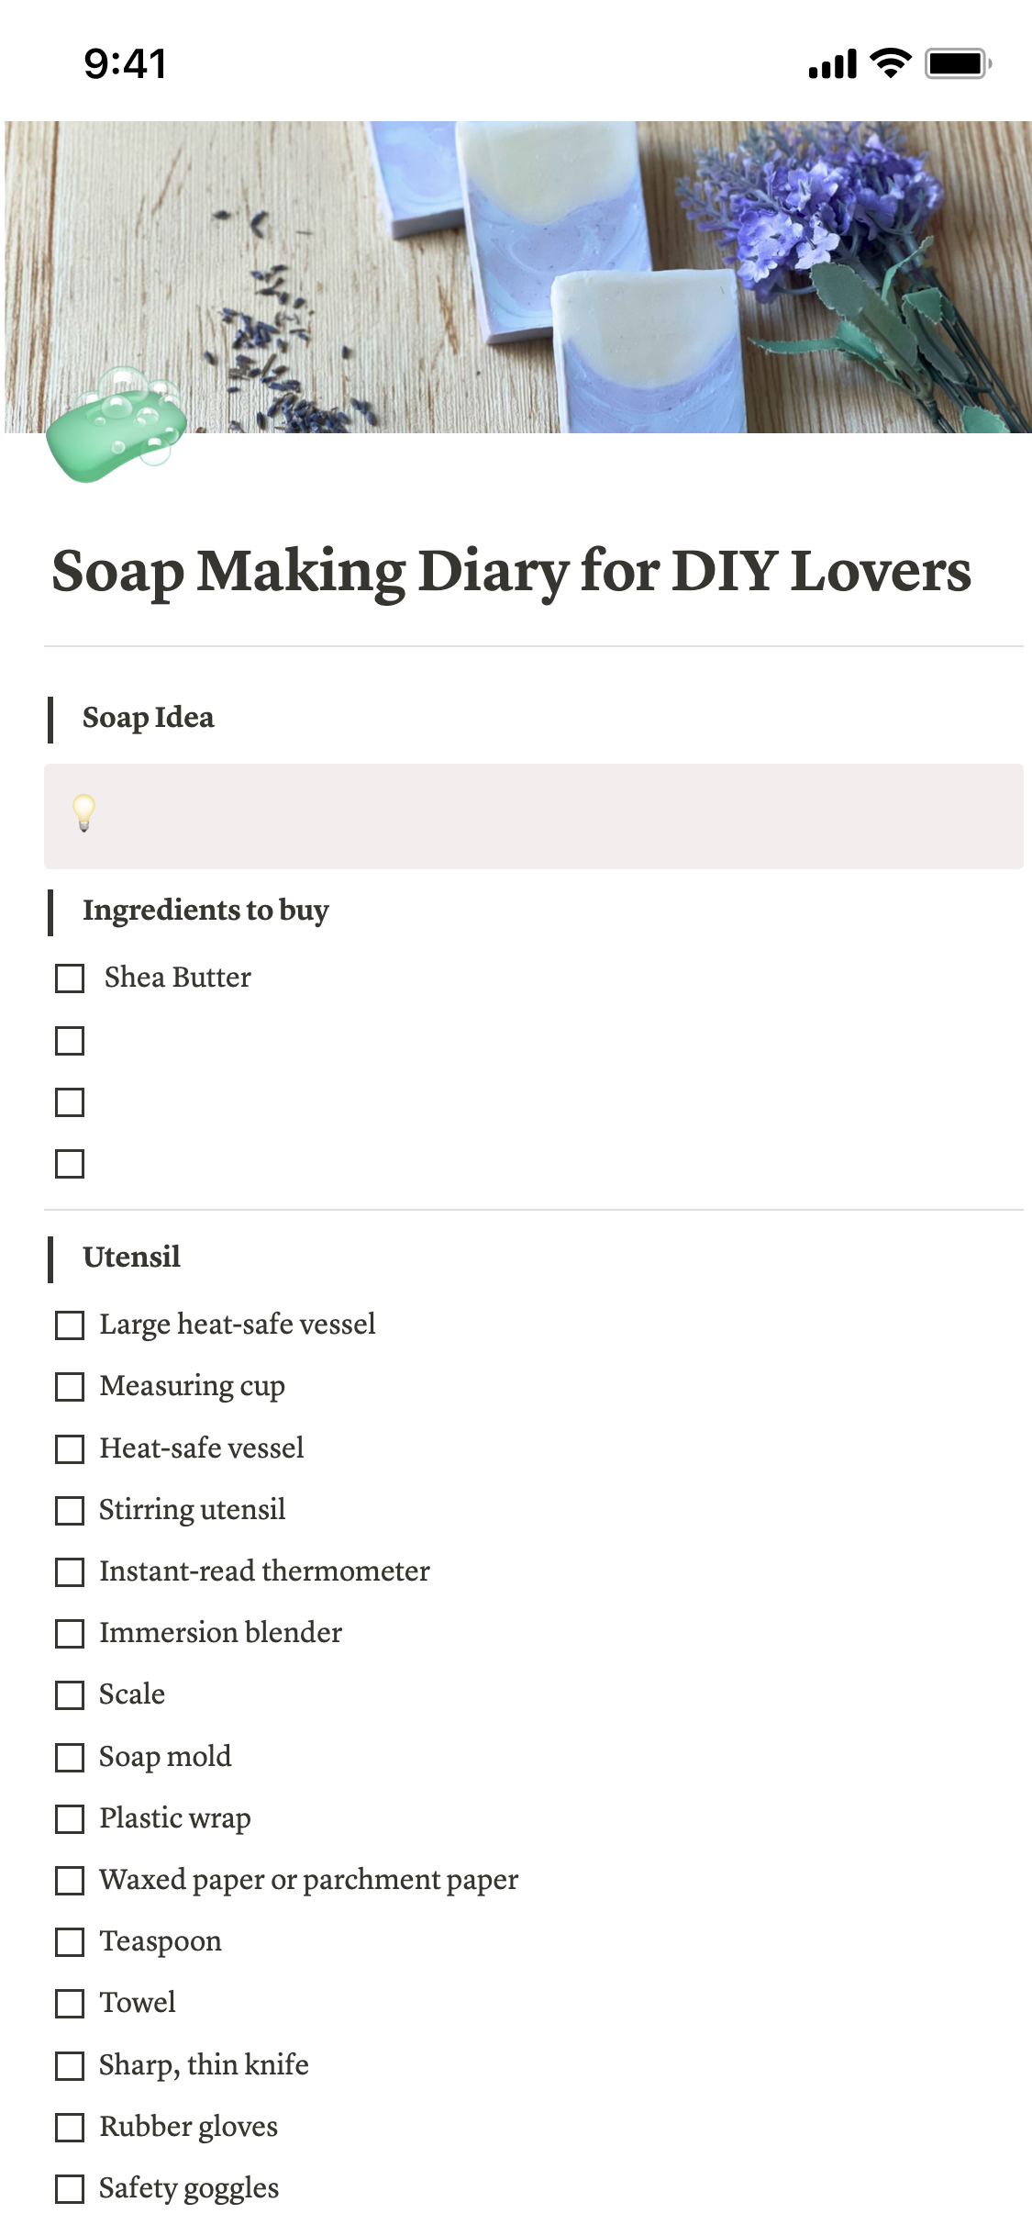Check the first empty ingredient checkbox below Shea Butter

click(70, 1041)
